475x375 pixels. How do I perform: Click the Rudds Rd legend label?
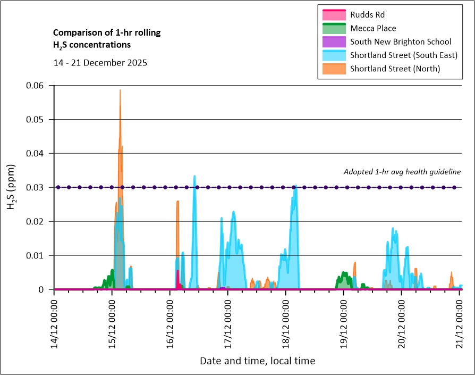(367, 14)
